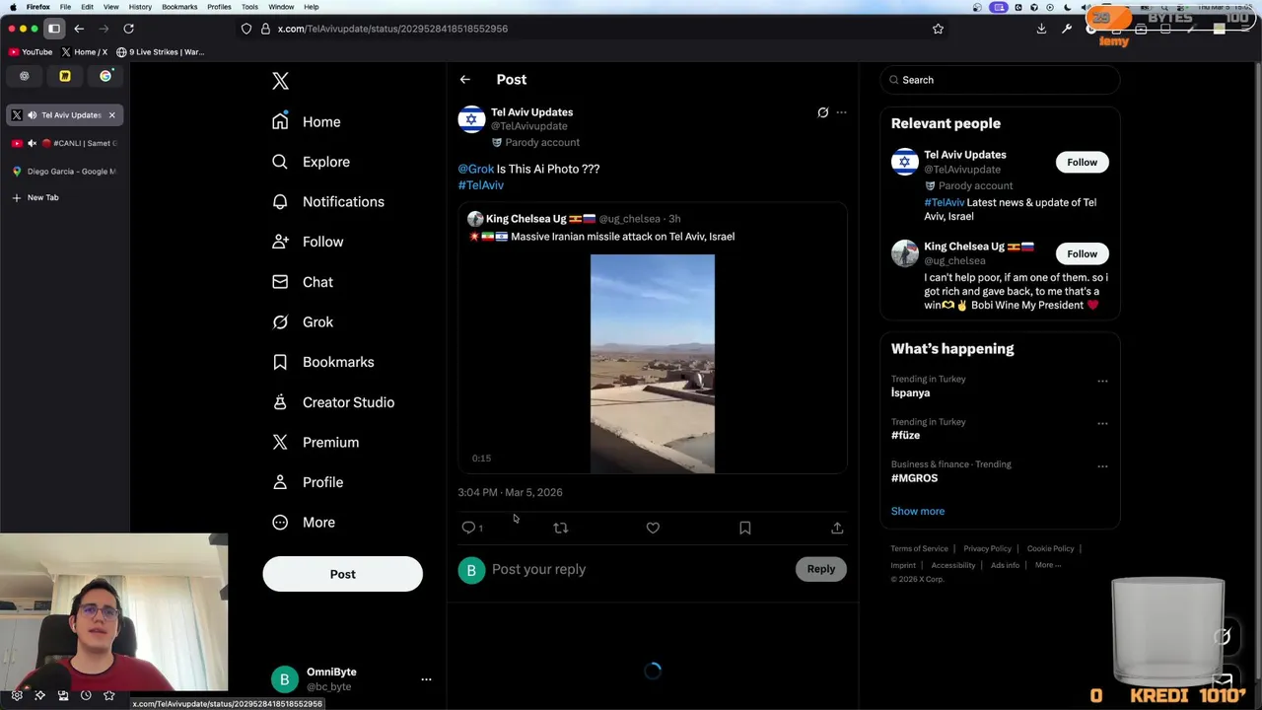
Task: Expand the footer More options
Action: click(1048, 565)
